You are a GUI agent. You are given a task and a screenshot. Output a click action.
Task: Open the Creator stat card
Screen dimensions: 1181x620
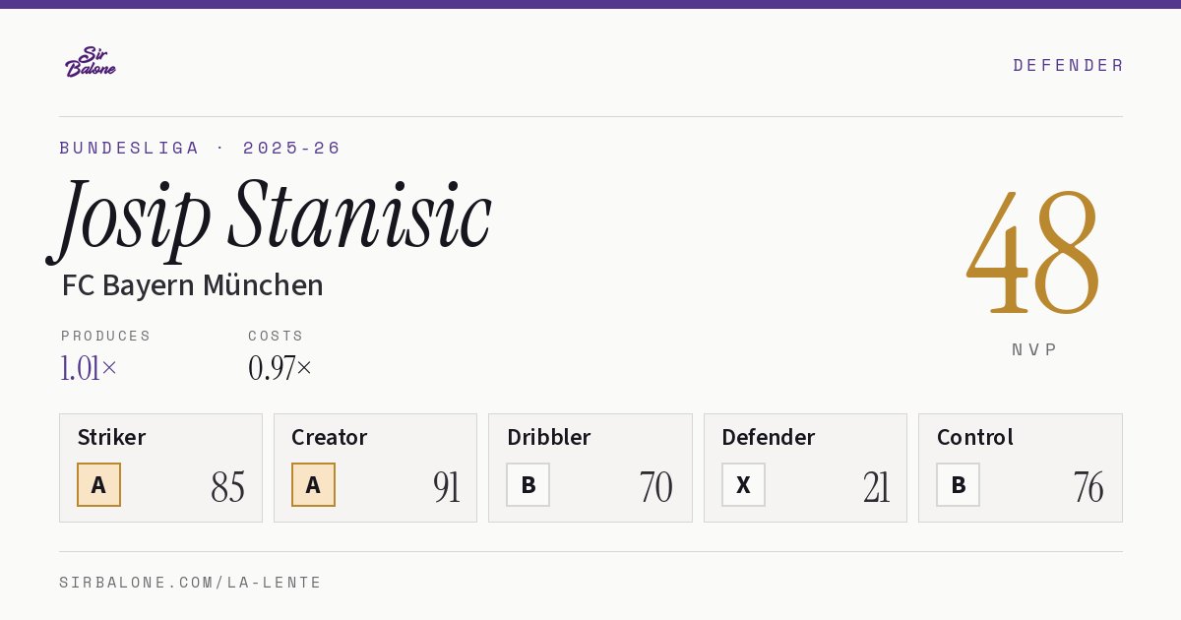pyautogui.click(x=375, y=467)
